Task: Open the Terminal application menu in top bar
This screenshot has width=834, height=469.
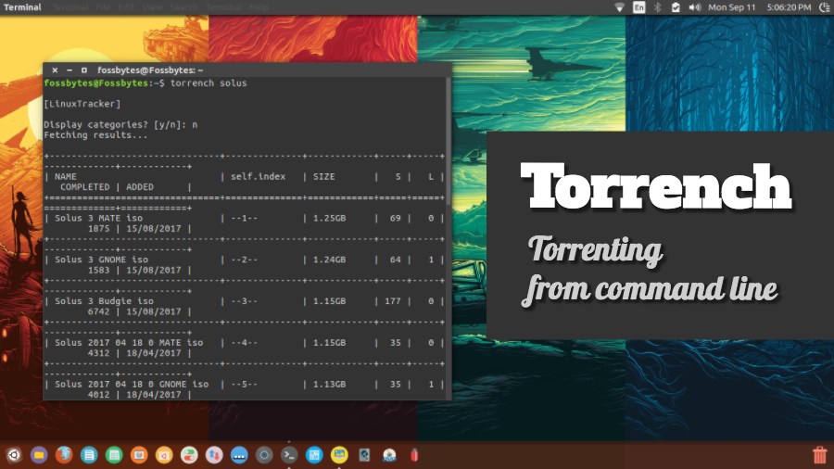Action: tap(22, 7)
